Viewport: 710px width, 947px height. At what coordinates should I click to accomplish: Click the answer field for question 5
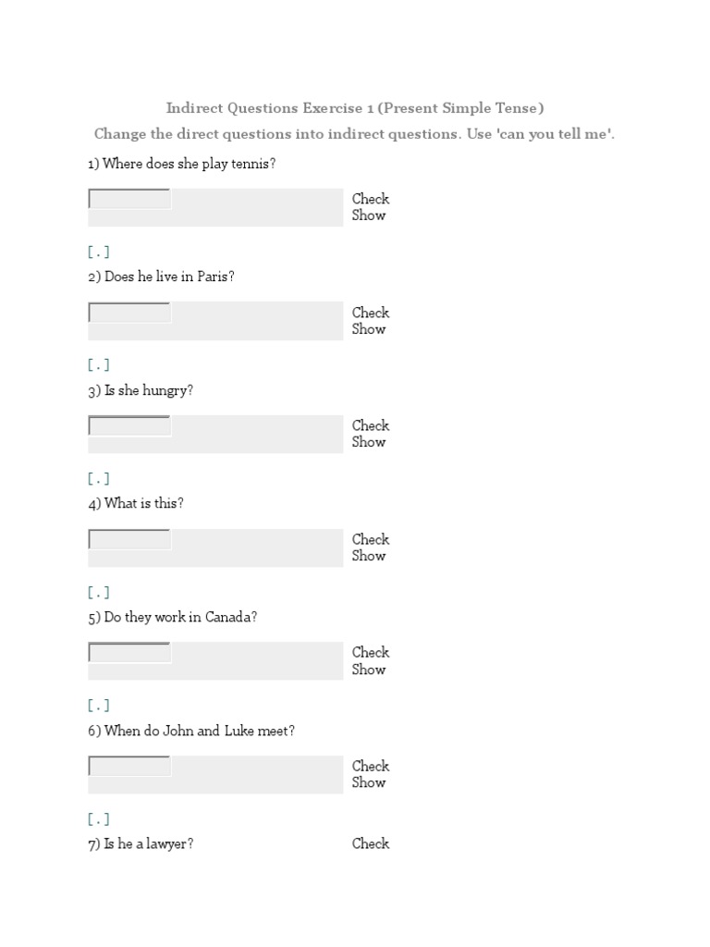point(129,653)
